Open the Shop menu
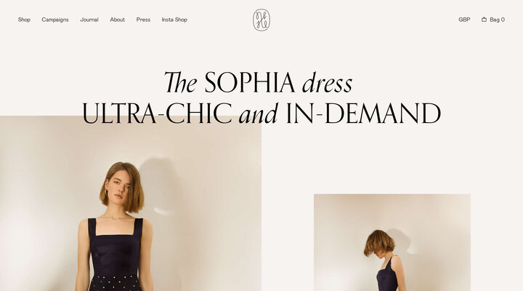The height and width of the screenshot is (291, 523). coord(24,20)
